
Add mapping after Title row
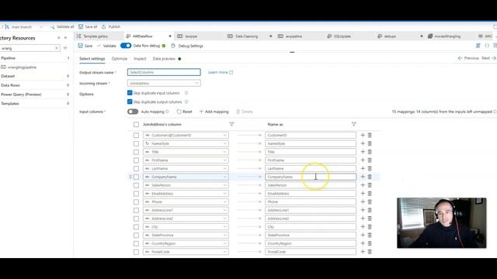pos(363,152)
